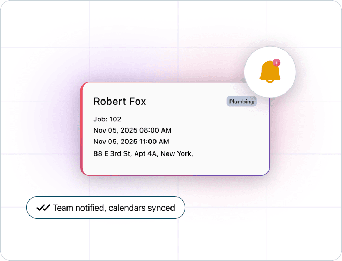The width and height of the screenshot is (342, 261).
Task: Click the red notification badge showing 1
Action: [276, 63]
